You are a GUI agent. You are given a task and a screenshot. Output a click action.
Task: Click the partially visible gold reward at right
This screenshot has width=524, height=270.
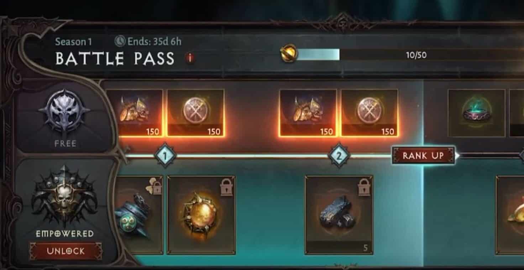510,215
